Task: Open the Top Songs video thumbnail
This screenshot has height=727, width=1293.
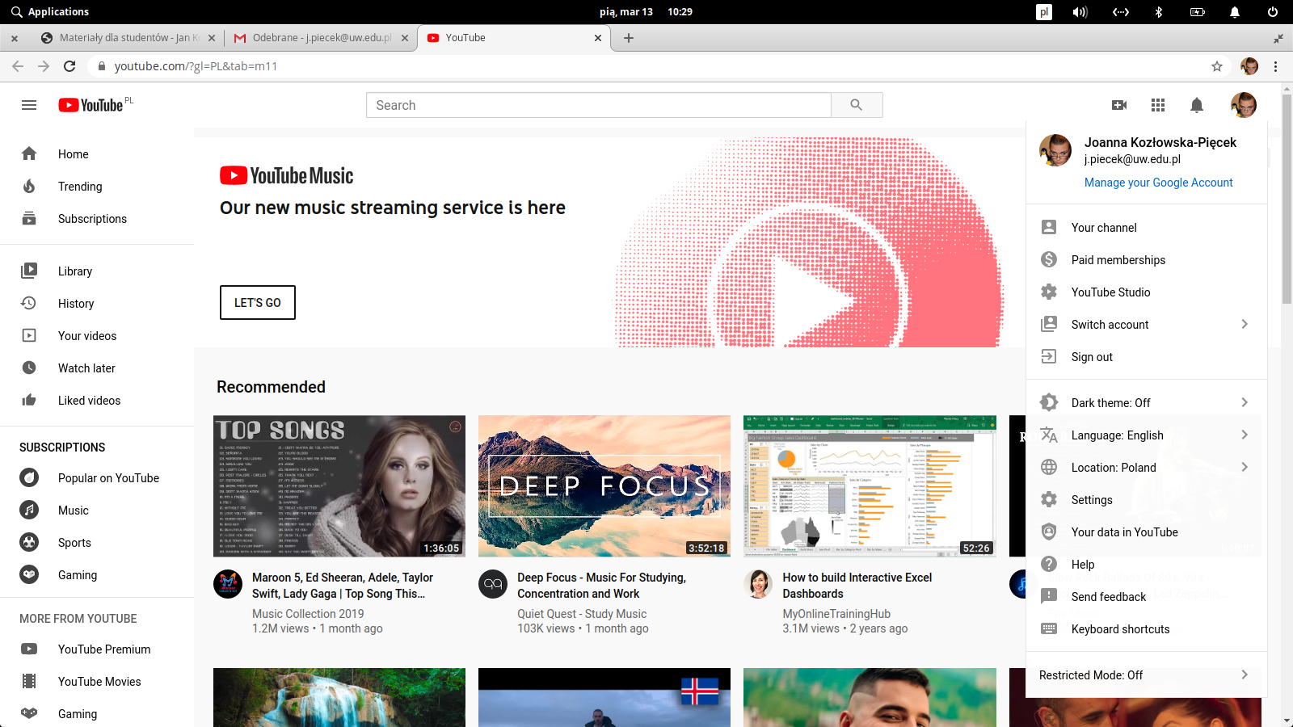Action: click(x=339, y=486)
